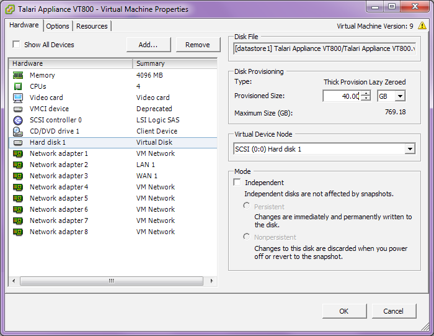Viewport: 434px width, 336px height.
Task: Click the hardware list scroll right arrow
Action: [x=211, y=281]
